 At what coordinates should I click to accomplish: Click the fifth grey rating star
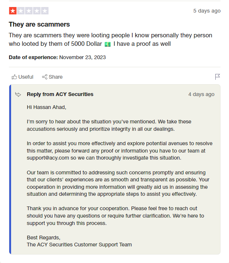click(45, 11)
